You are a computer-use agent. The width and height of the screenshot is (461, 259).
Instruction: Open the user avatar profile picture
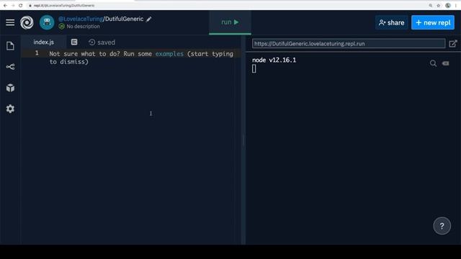coord(47,22)
